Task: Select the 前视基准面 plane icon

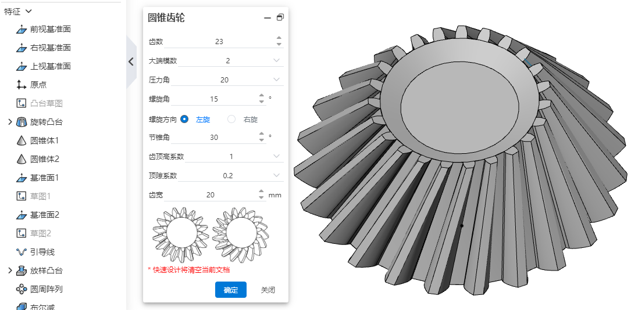Action: (22, 29)
